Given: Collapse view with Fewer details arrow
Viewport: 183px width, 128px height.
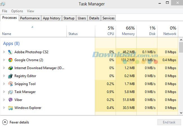Looking at the screenshot, I should pos(5,122).
